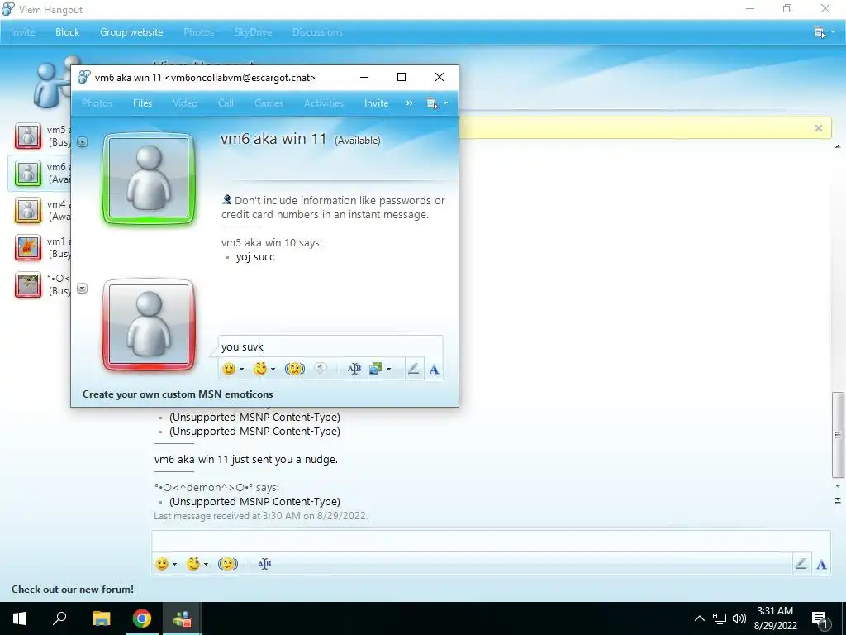Image resolution: width=846 pixels, height=635 pixels.
Task: Click 'yoj succ' message text
Action: (255, 257)
